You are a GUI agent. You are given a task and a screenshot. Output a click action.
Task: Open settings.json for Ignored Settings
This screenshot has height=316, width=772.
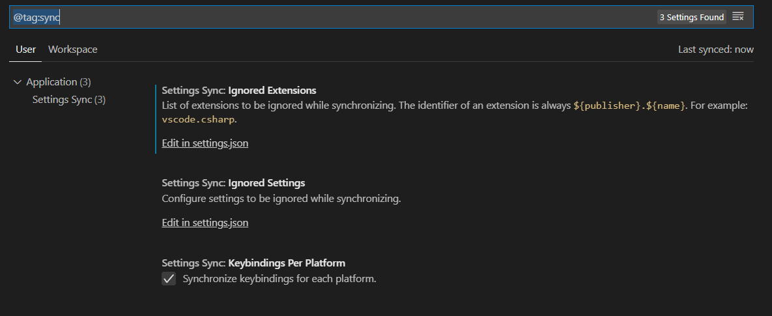coord(205,222)
